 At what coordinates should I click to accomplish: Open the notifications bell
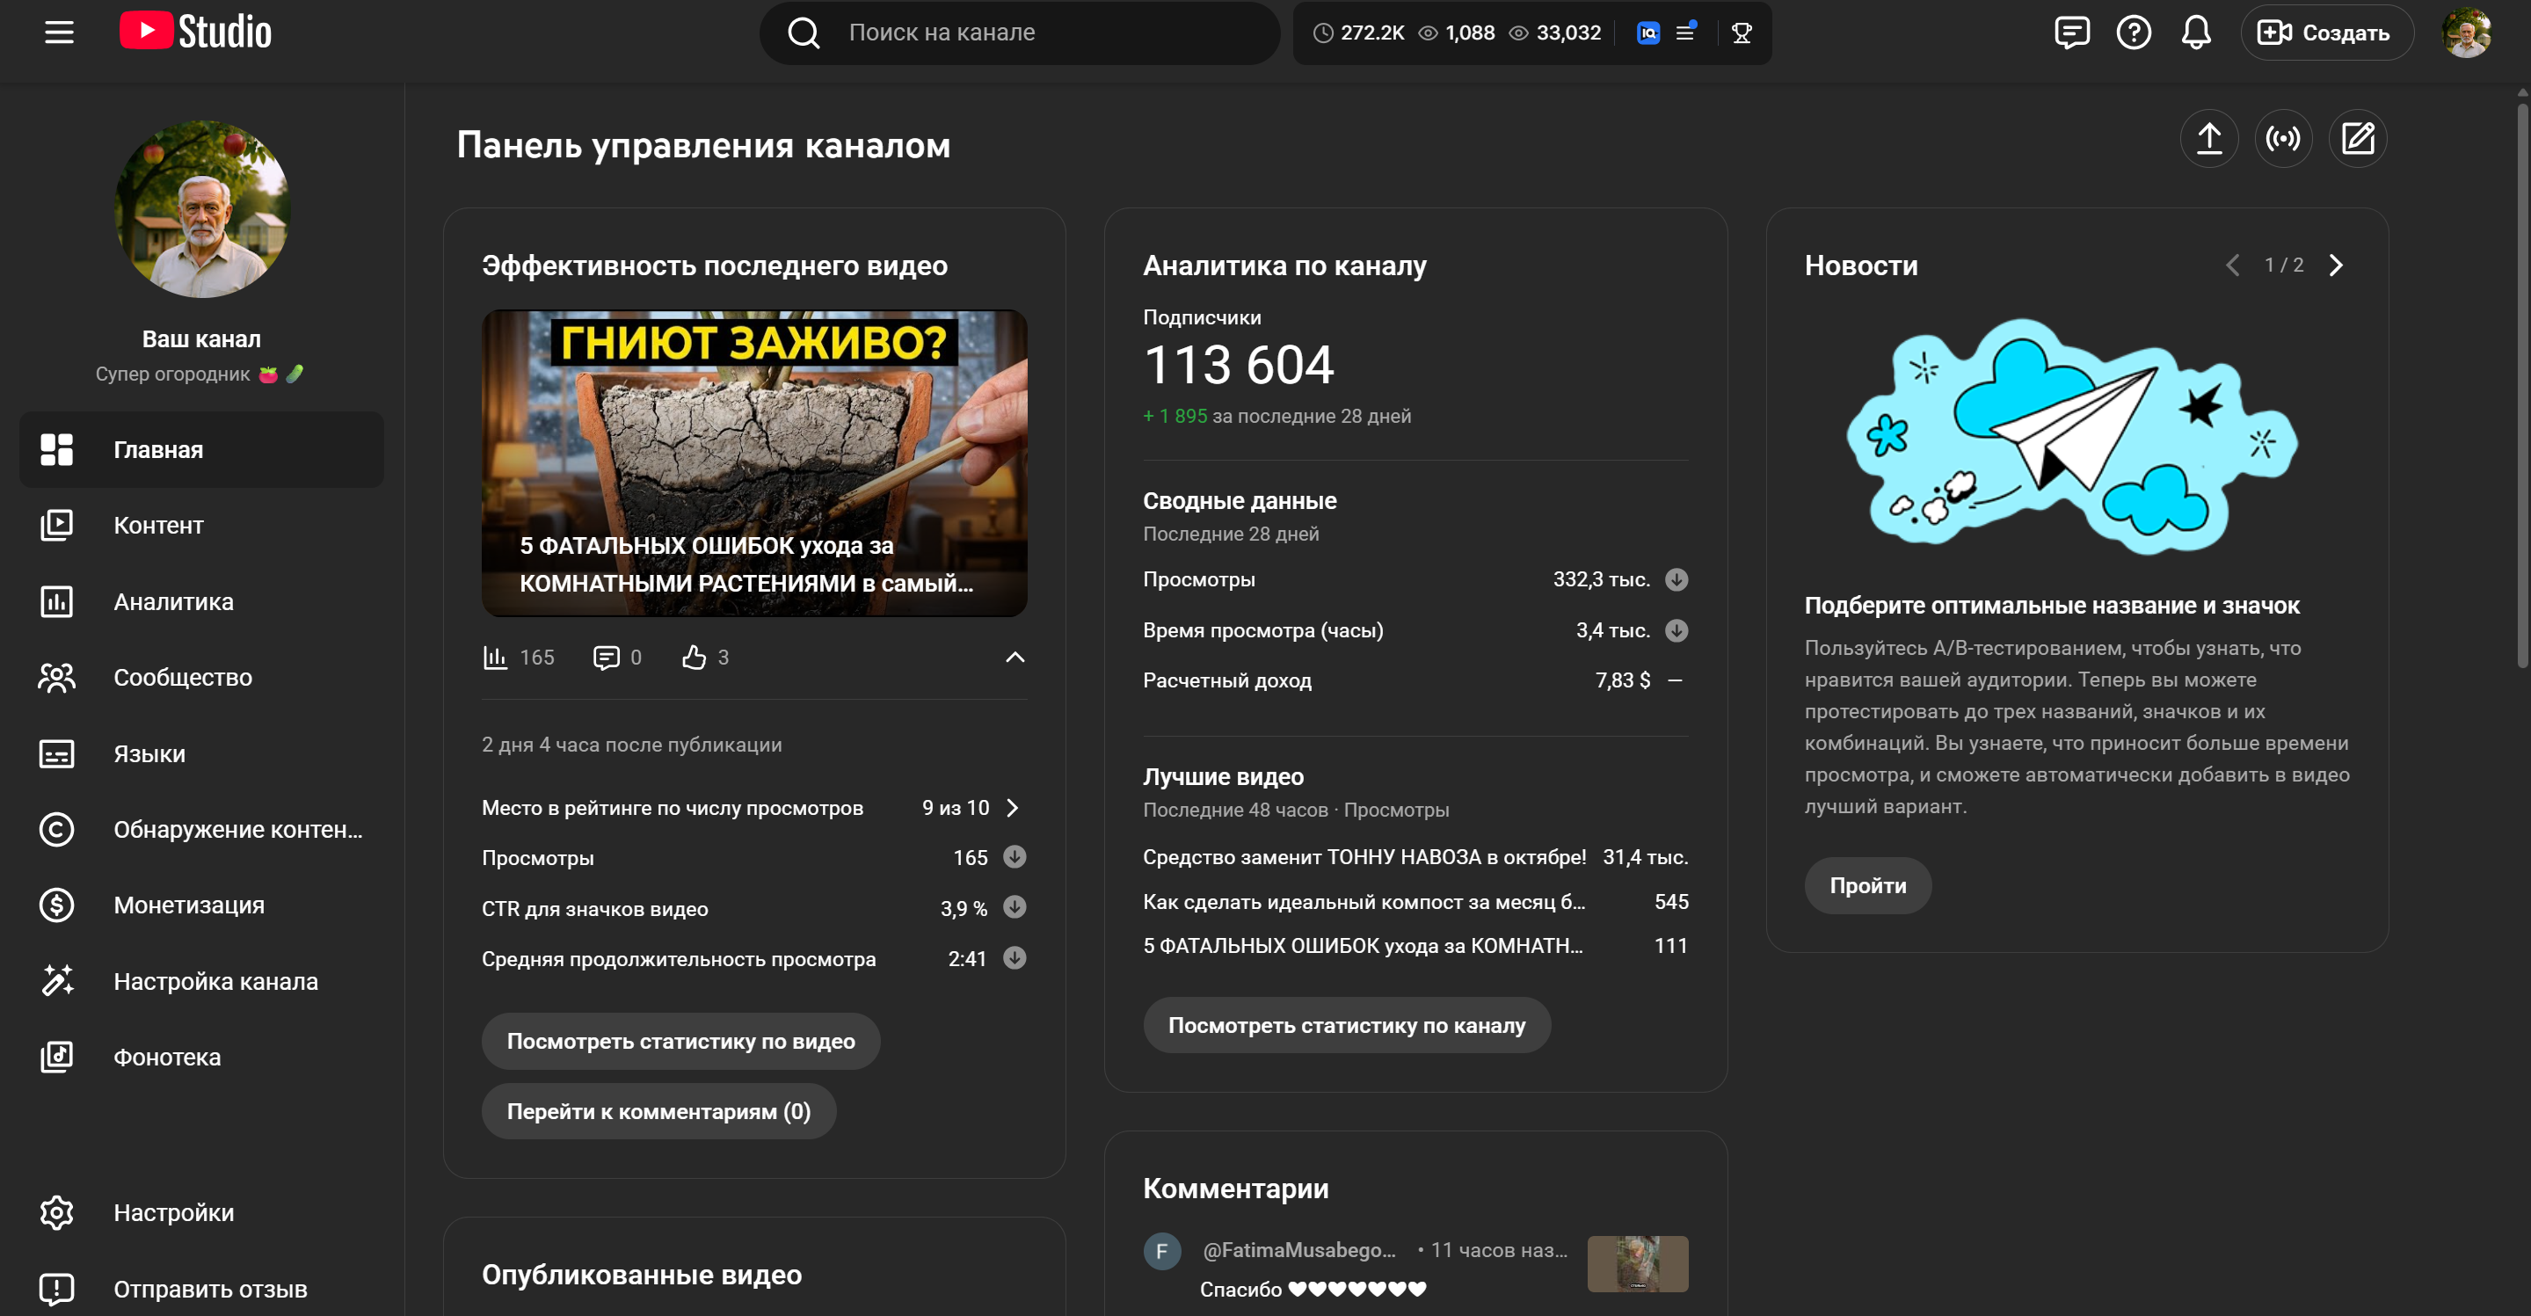(x=2196, y=33)
